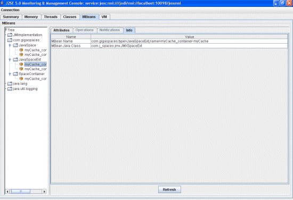This screenshot has height=200, width=293.
Task: Select second myCache MBean icon under JavaSpace
Action: click(21, 54)
